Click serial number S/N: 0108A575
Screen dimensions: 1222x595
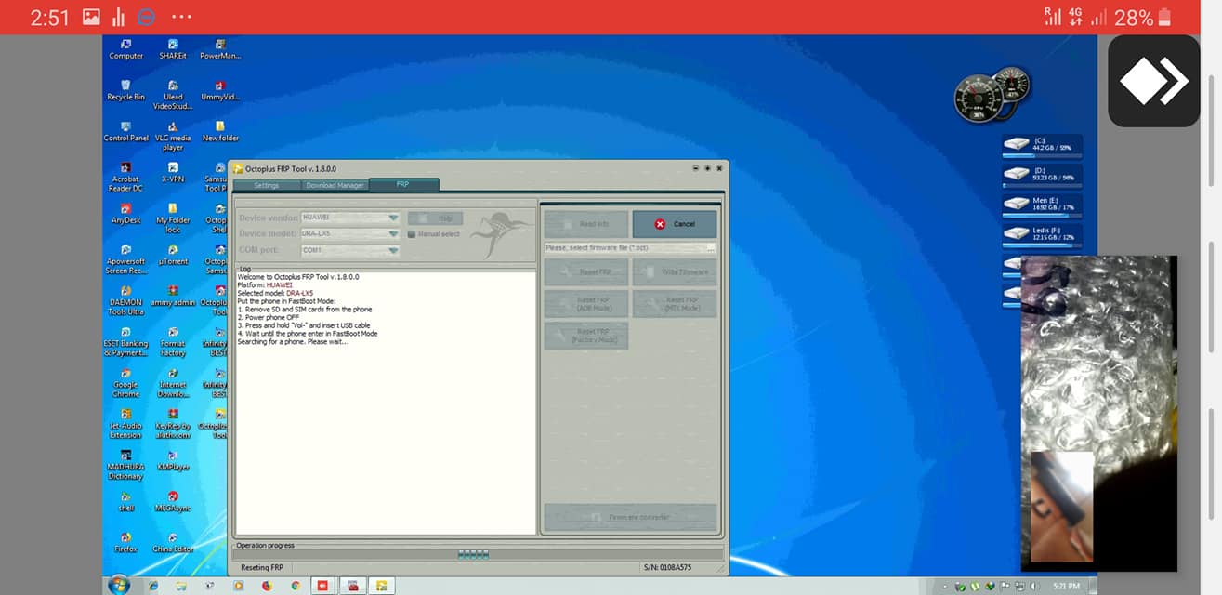[x=667, y=567]
